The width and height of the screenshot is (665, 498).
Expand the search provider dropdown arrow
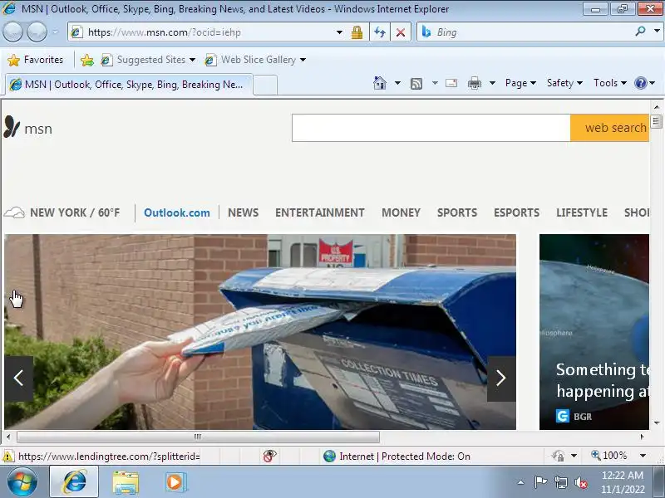tap(657, 32)
